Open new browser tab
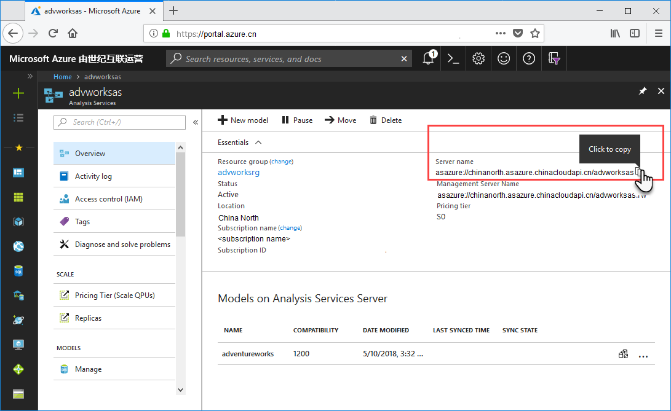671x411 pixels. tap(173, 10)
